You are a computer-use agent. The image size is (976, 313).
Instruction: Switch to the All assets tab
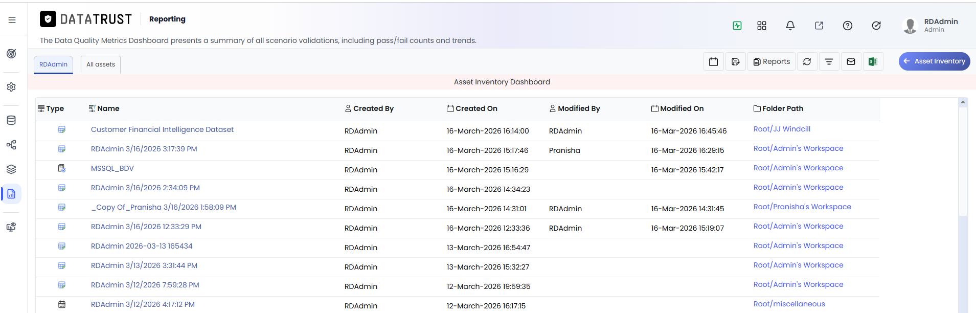coord(101,64)
